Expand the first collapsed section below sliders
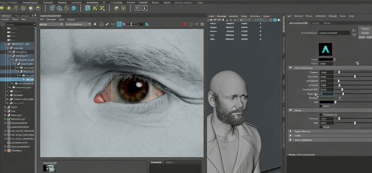This screenshot has height=173, width=372. coord(290,131)
